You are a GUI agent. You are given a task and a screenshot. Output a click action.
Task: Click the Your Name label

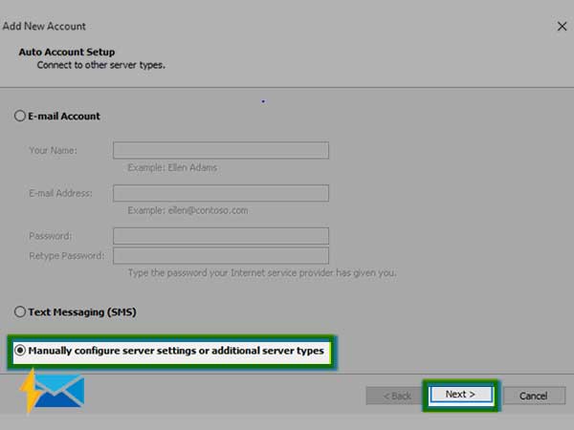[x=53, y=150]
